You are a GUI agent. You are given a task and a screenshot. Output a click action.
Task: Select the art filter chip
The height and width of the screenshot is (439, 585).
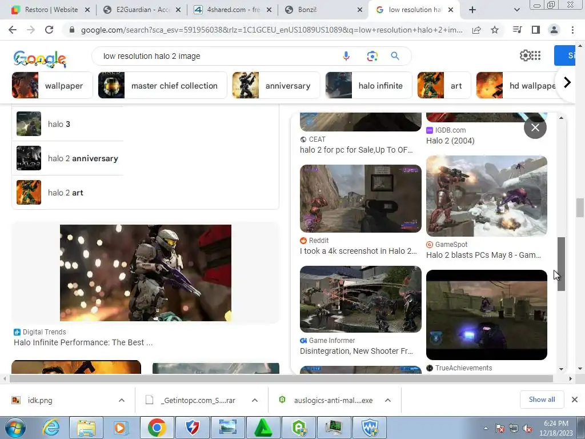tap(444, 86)
